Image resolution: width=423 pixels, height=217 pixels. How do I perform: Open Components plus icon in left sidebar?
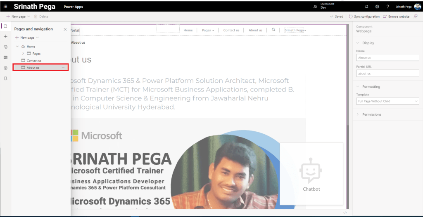point(5,37)
